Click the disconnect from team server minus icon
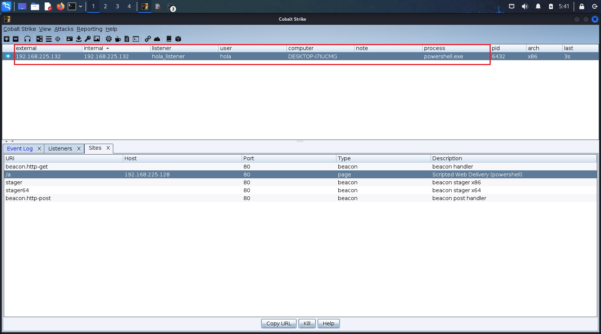 click(15, 39)
